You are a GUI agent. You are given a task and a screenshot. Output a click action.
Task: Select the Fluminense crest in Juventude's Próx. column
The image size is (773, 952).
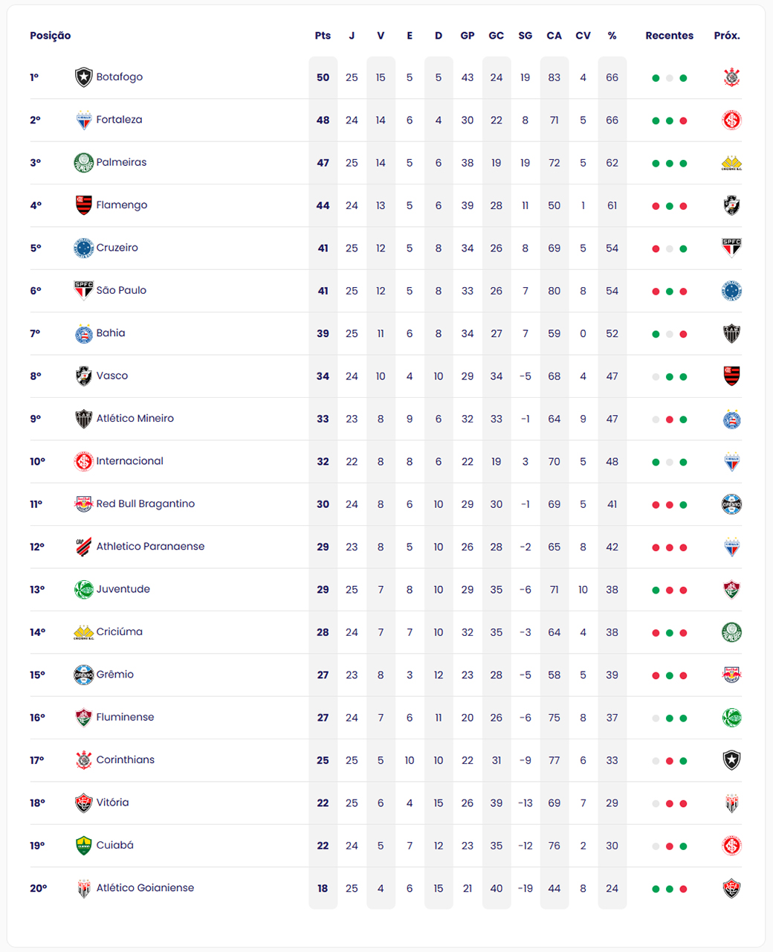click(x=731, y=590)
